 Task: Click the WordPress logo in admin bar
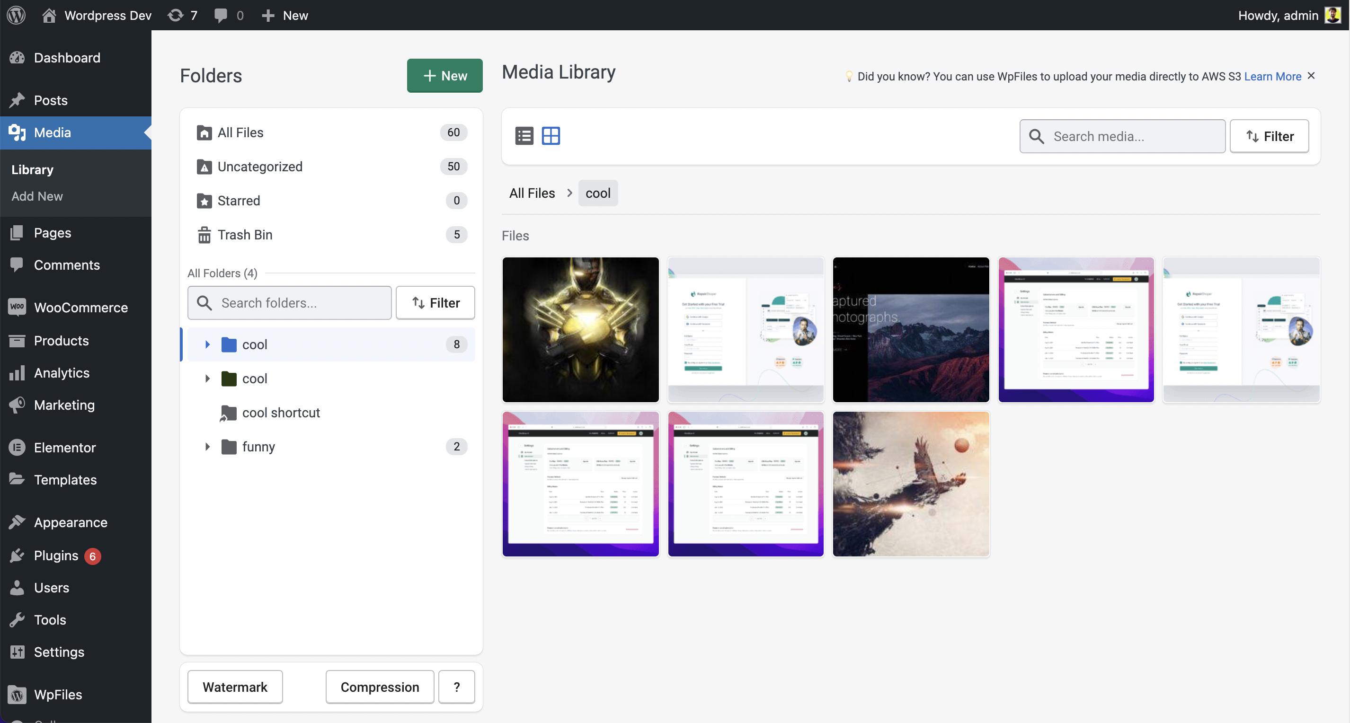pyautogui.click(x=16, y=15)
